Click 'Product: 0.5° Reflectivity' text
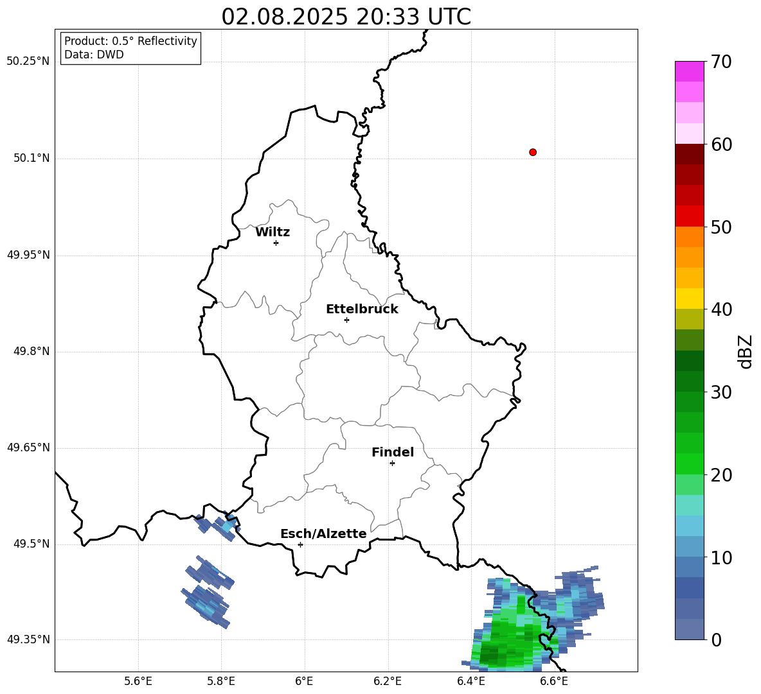Image resolution: width=761 pixels, height=694 pixels. (x=130, y=40)
